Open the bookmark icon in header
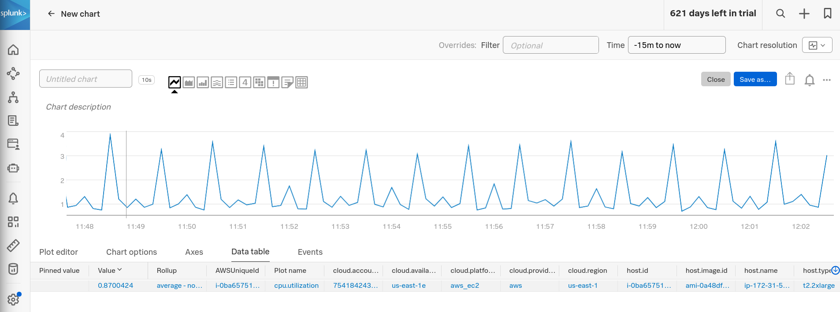This screenshot has height=312, width=840. pos(828,14)
